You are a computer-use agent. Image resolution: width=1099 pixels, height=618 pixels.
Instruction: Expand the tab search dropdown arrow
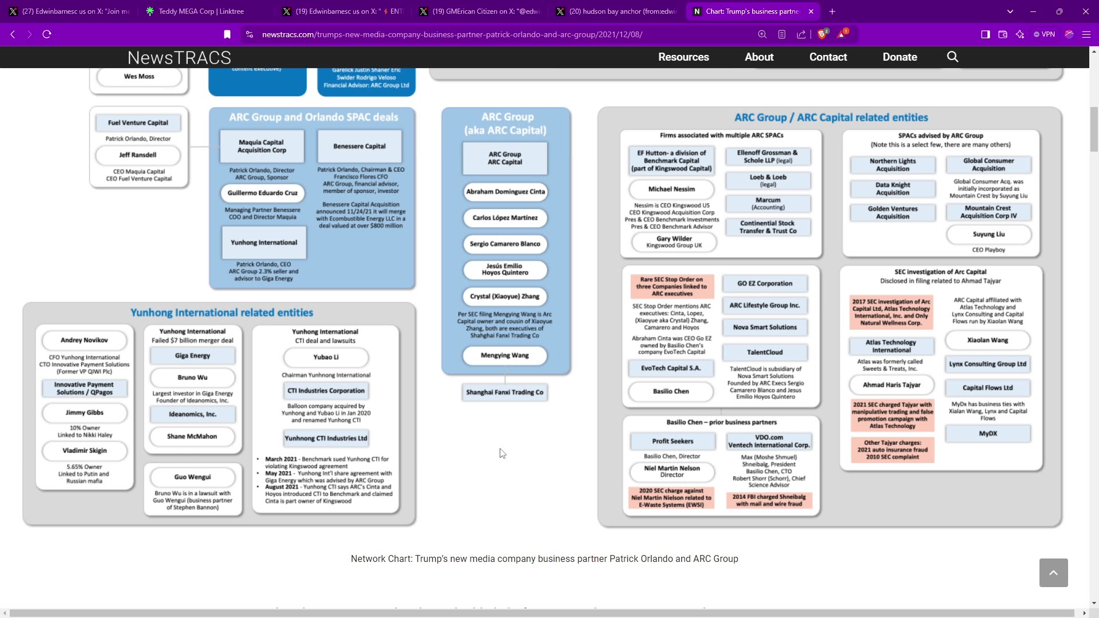tap(1010, 11)
